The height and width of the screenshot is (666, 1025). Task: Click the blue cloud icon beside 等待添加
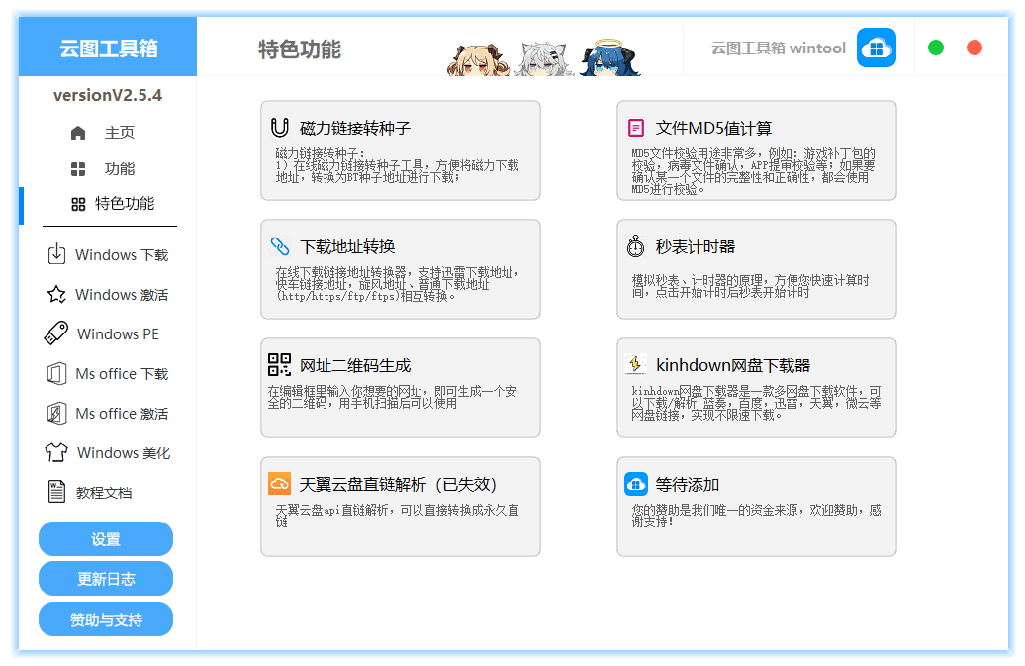tap(636, 484)
